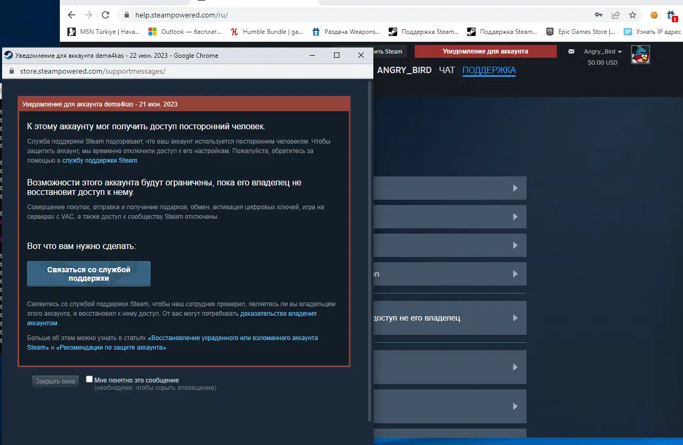Bookmark page with the star icon
Viewport: 683px width, 445px height.
pyautogui.click(x=632, y=15)
